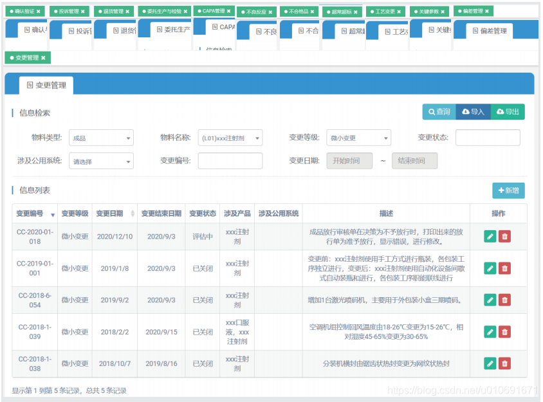Edit change record CC-2018-6-054
Viewport: 543px width, 402px height.
490,300
